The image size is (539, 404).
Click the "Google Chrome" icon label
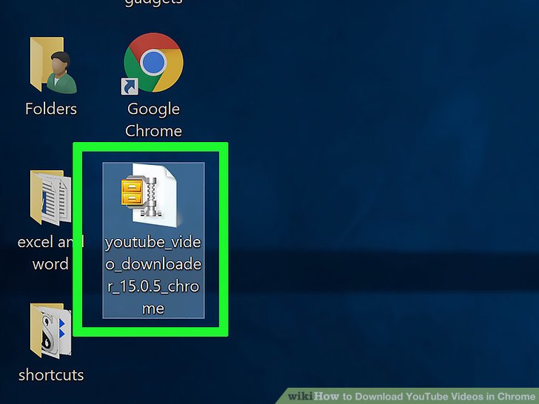point(153,120)
